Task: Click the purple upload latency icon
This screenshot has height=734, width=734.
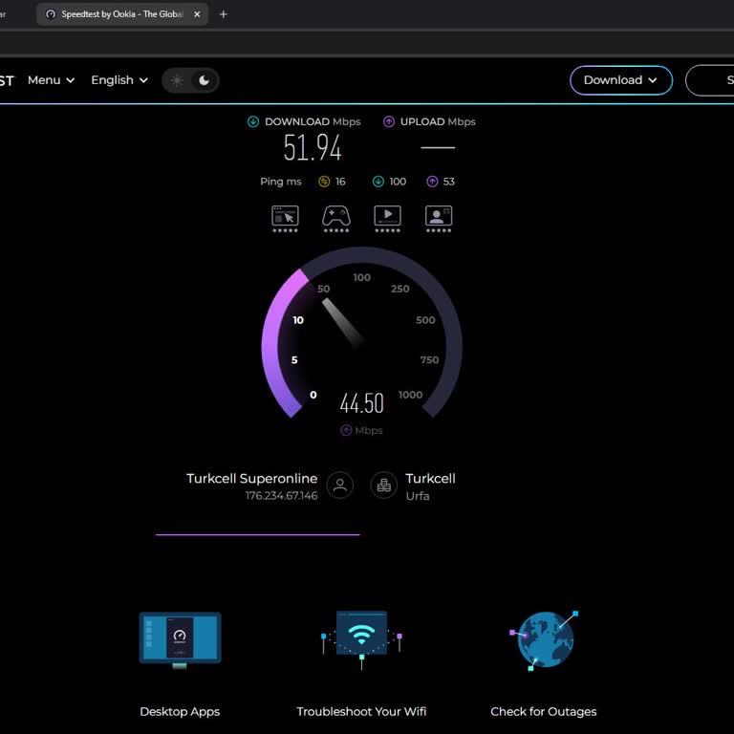Action: coord(432,182)
